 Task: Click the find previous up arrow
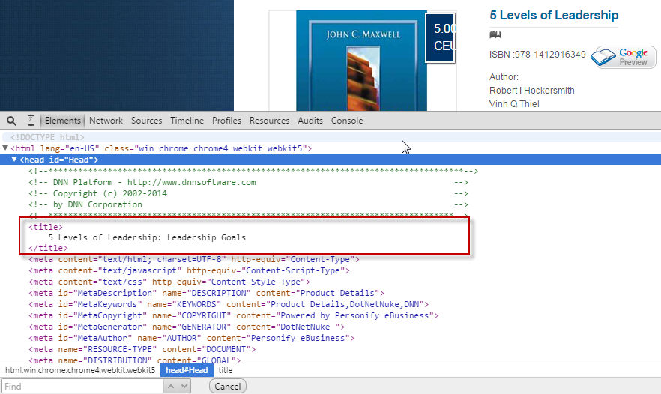pos(171,386)
